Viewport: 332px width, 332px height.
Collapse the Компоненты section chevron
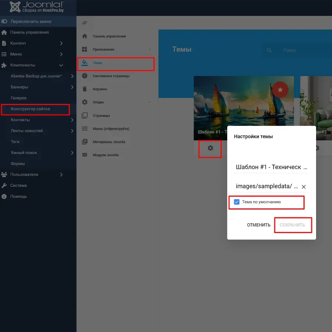(x=61, y=65)
